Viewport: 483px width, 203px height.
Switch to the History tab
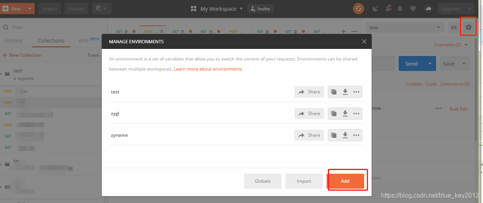pos(14,41)
